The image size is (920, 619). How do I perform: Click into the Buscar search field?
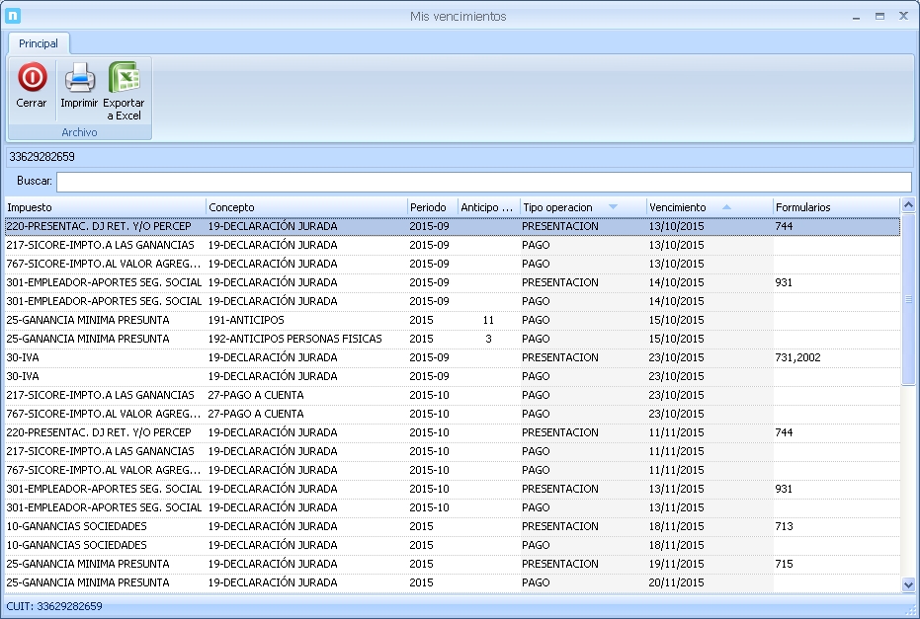point(482,182)
